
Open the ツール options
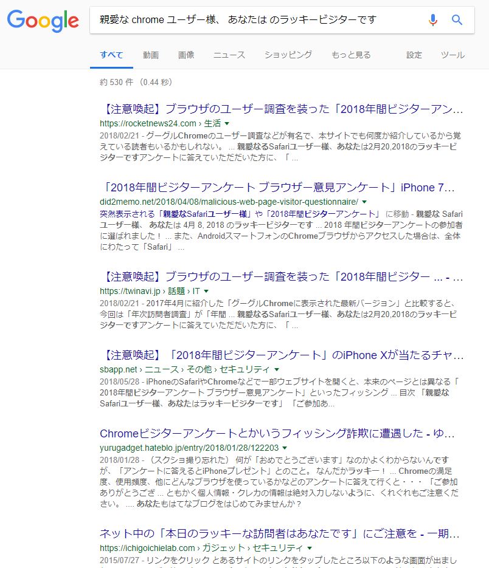click(x=453, y=55)
